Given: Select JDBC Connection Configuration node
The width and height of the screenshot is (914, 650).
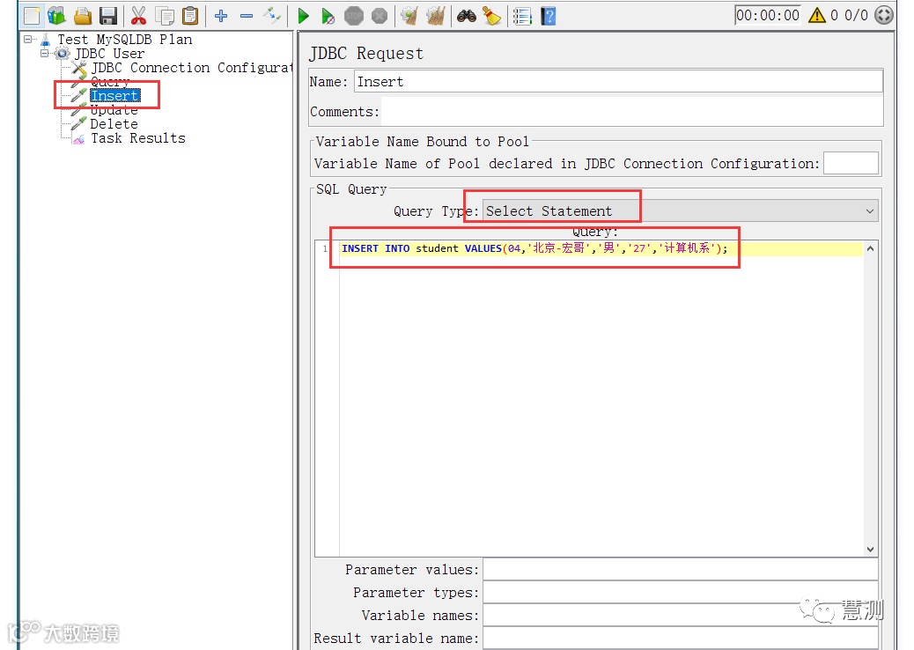Looking at the screenshot, I should [x=190, y=68].
